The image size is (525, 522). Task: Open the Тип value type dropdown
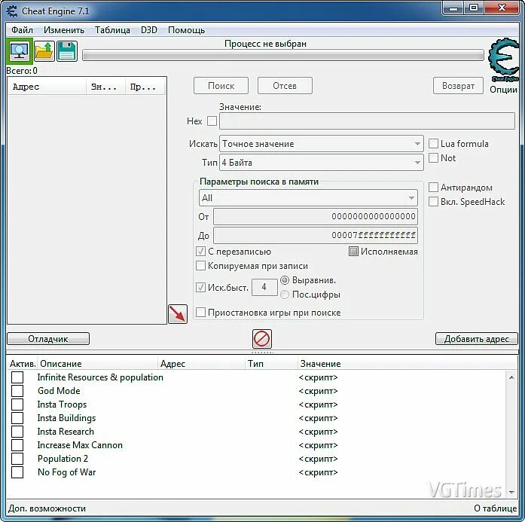pyautogui.click(x=322, y=163)
